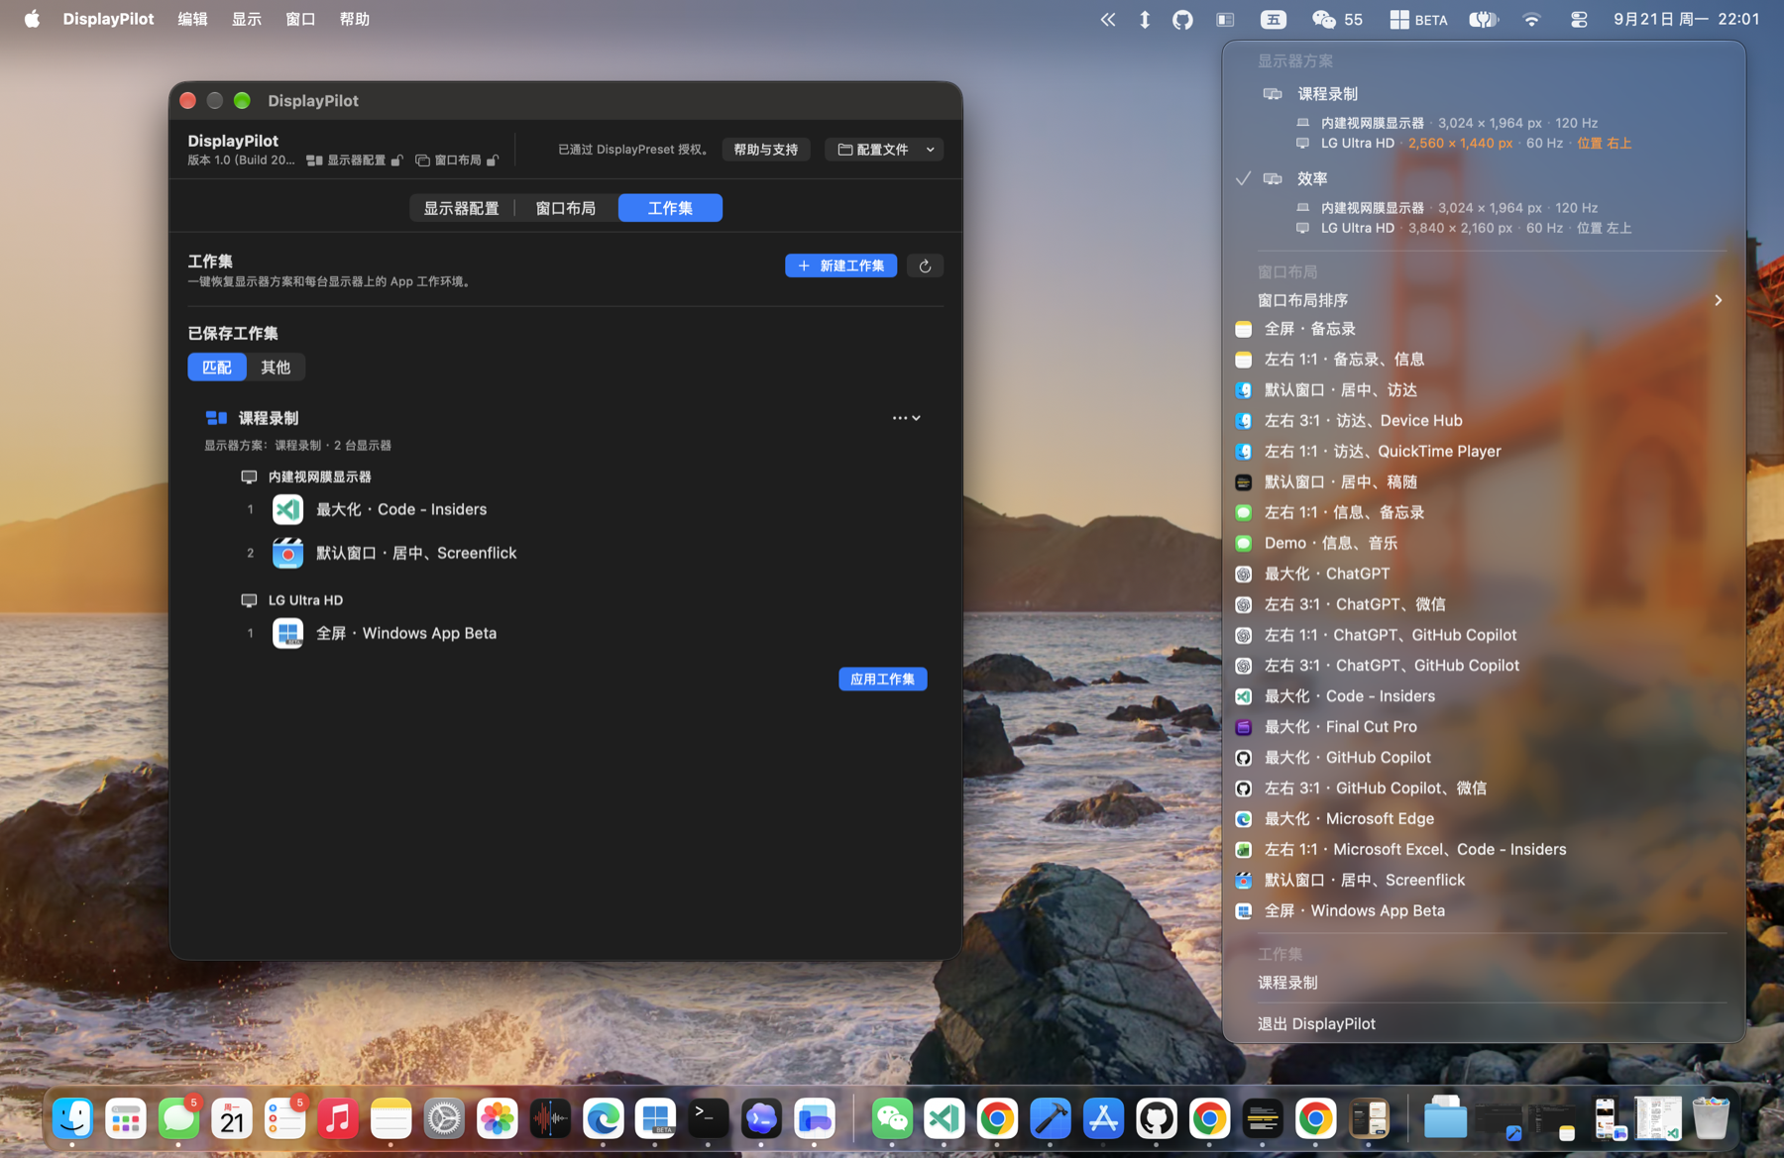Select layout 默认窗口・居中、访达
The image size is (1784, 1158).
click(1484, 390)
